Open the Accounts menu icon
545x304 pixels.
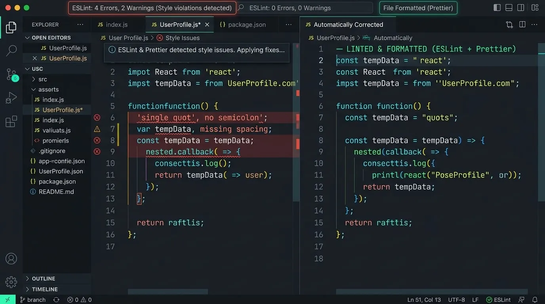tap(11, 259)
